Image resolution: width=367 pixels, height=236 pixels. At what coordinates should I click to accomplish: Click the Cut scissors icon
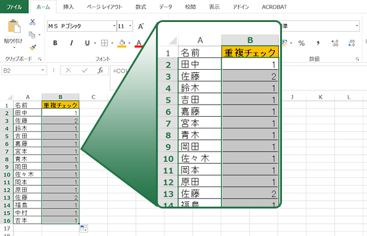coord(32,22)
